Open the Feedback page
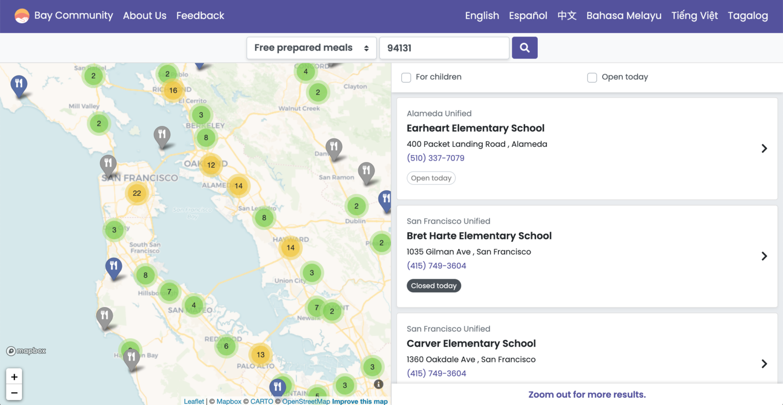783x405 pixels. click(200, 16)
